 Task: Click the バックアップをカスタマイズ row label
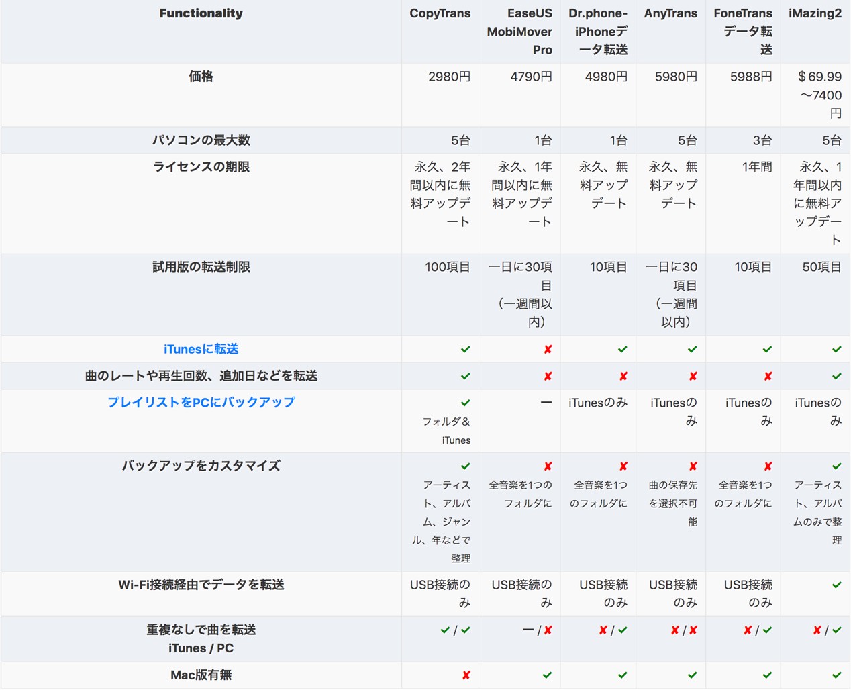coord(201,466)
